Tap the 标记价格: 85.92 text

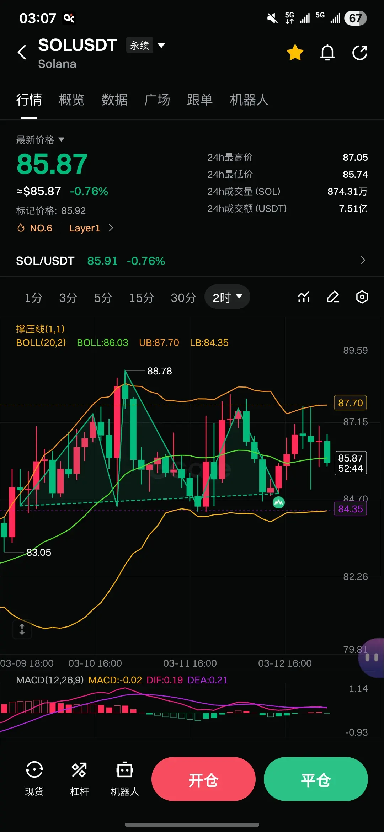click(51, 210)
